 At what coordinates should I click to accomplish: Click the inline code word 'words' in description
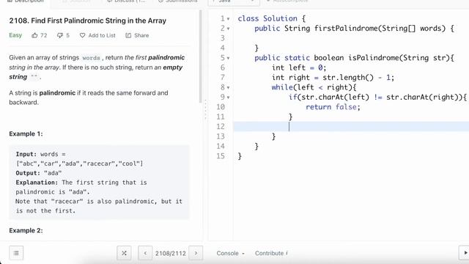coord(91,58)
